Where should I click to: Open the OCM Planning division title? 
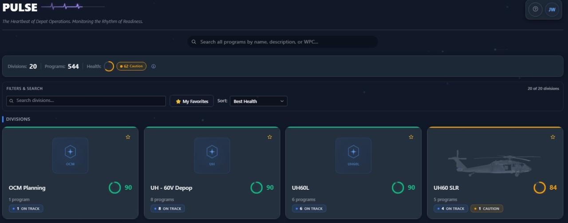(x=27, y=188)
